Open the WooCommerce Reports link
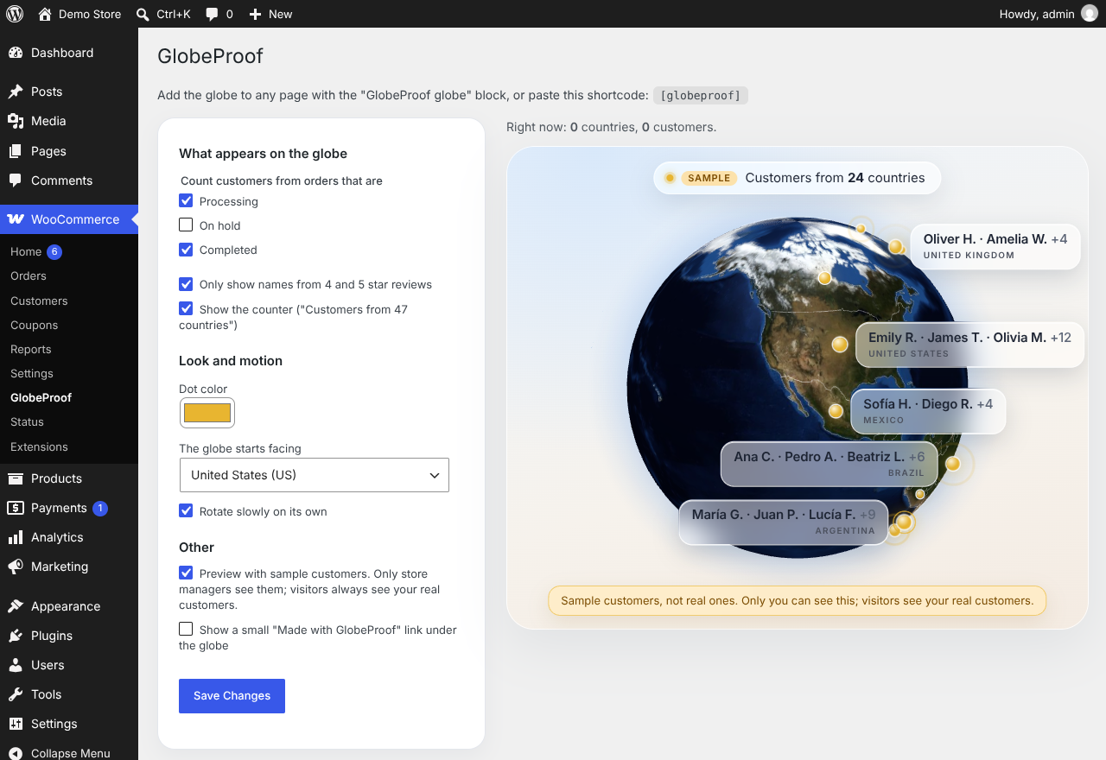Screen dimensions: 1106x760 click(31, 349)
